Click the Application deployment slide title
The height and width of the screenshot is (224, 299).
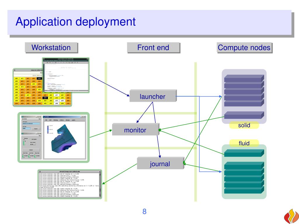click(x=76, y=22)
